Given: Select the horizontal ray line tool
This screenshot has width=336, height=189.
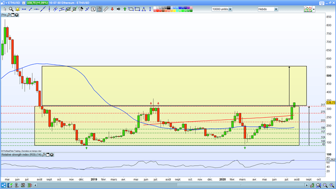Looking at the screenshot, I should pyautogui.click(x=37, y=9).
